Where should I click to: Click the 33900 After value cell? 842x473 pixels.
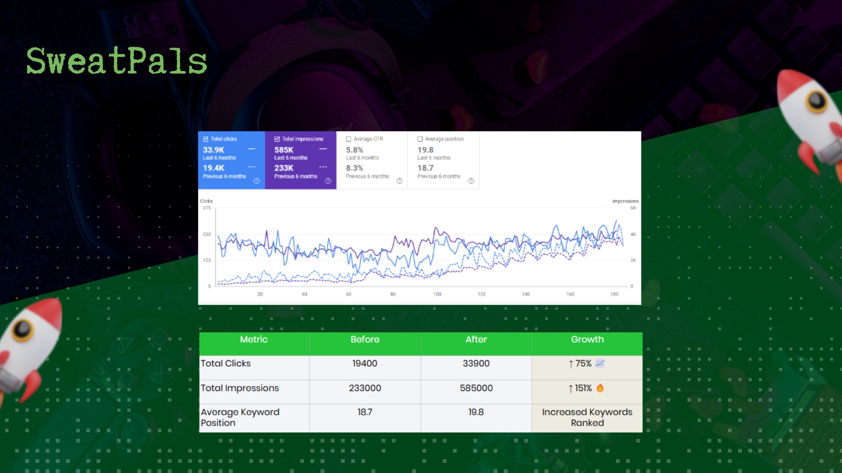click(x=476, y=364)
